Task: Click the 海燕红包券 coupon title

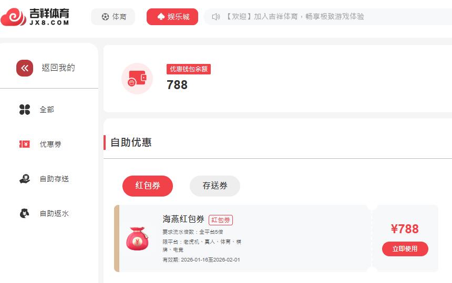Action: pos(183,219)
